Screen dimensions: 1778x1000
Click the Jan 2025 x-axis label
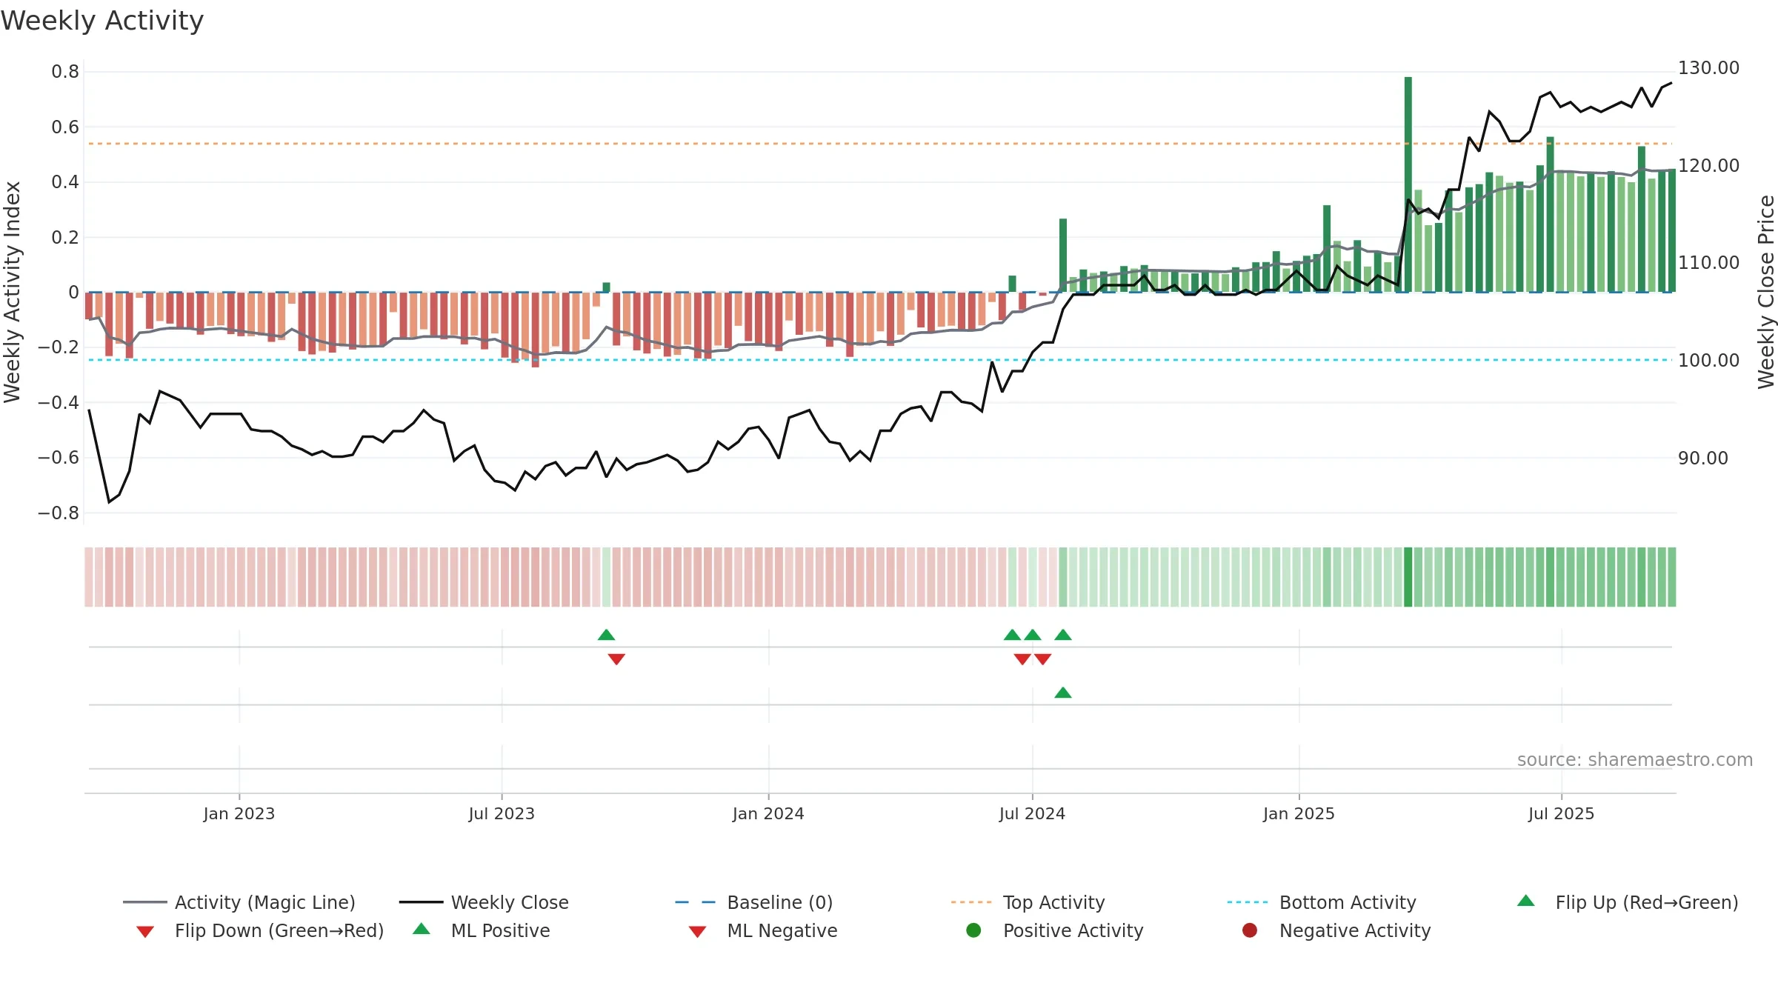pos(1299,814)
